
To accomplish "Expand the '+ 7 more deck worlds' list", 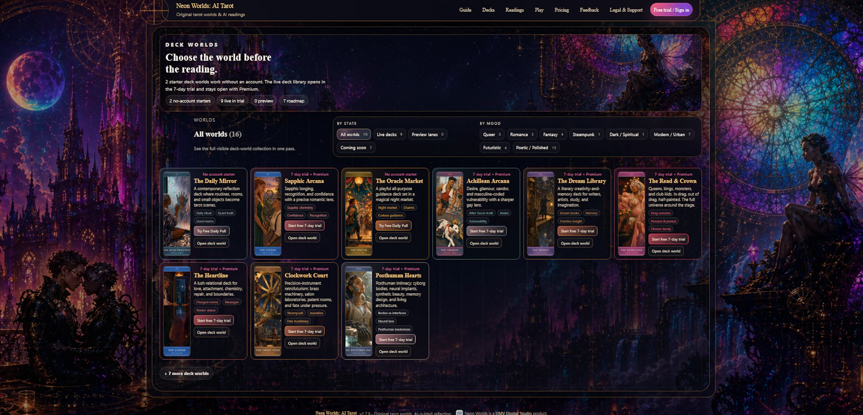I will point(187,373).
